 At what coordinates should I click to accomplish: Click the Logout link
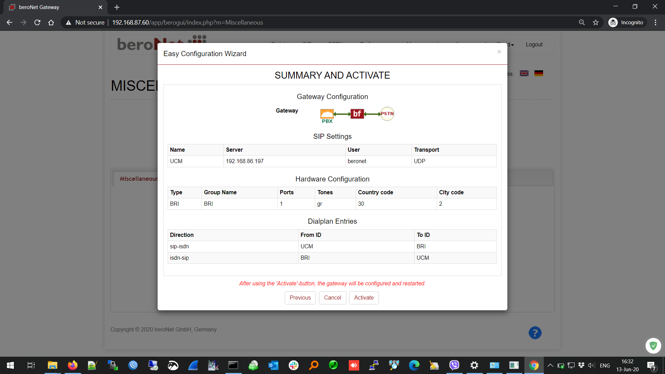coord(534,44)
